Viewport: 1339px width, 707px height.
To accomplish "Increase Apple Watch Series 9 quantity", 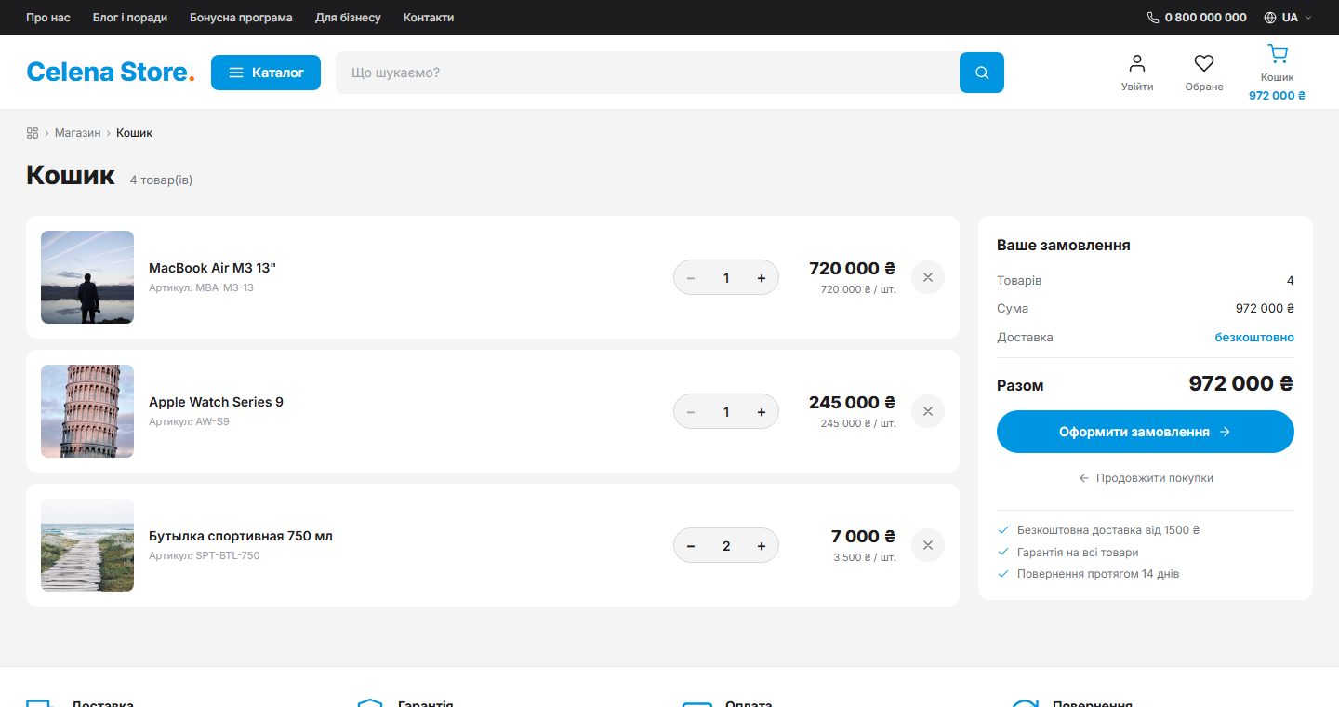I will (x=762, y=412).
